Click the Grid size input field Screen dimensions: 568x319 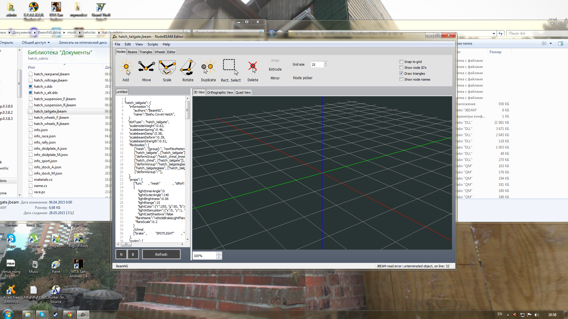[x=317, y=64]
